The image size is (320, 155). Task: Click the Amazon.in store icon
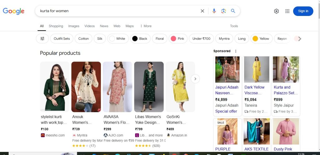pos(168,135)
